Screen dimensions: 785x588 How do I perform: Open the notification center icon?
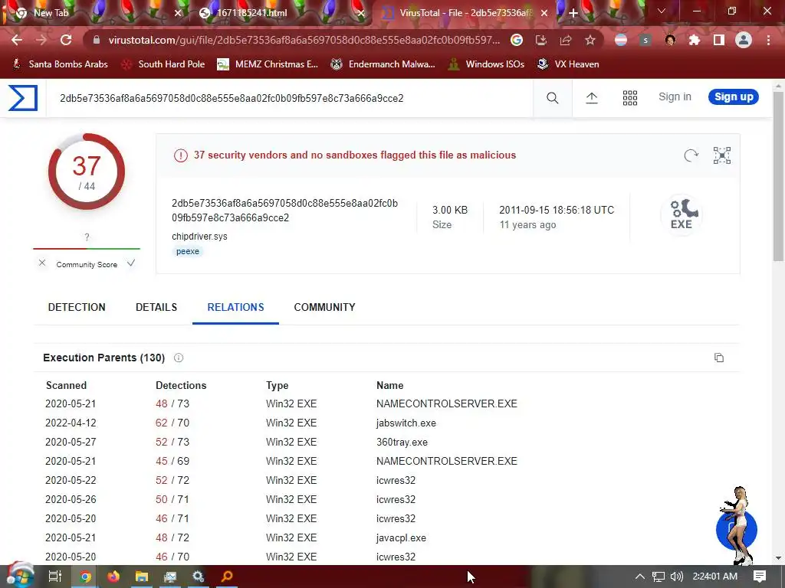pyautogui.click(x=760, y=577)
